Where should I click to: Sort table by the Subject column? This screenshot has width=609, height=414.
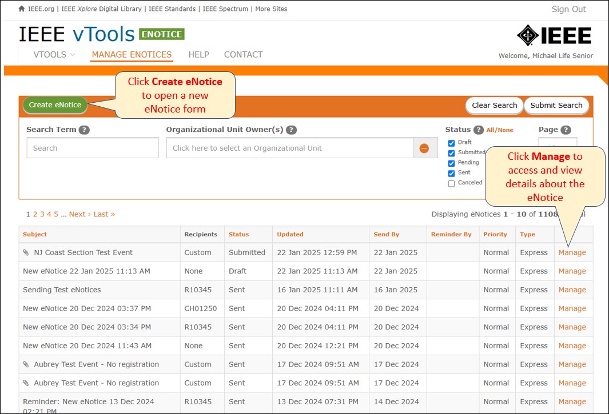(34, 234)
